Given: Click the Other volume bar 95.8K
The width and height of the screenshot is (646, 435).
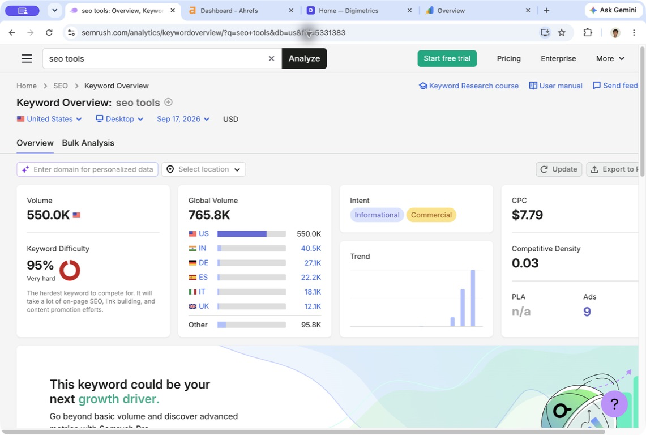Looking at the screenshot, I should coord(251,325).
